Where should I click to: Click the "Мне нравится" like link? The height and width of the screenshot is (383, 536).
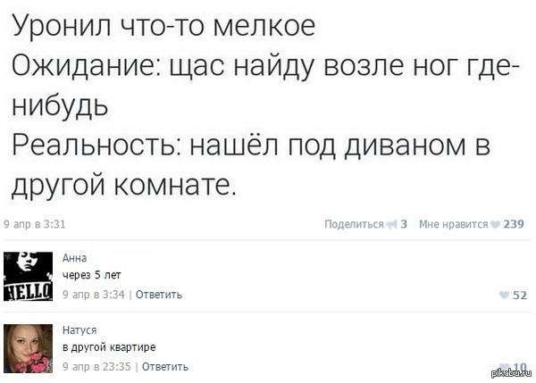[453, 224]
